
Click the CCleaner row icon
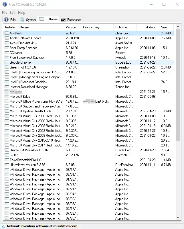point(7,52)
